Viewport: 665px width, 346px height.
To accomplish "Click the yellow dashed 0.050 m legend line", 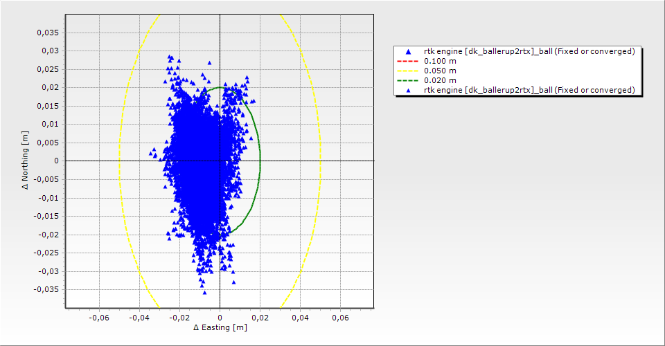I will (x=407, y=71).
